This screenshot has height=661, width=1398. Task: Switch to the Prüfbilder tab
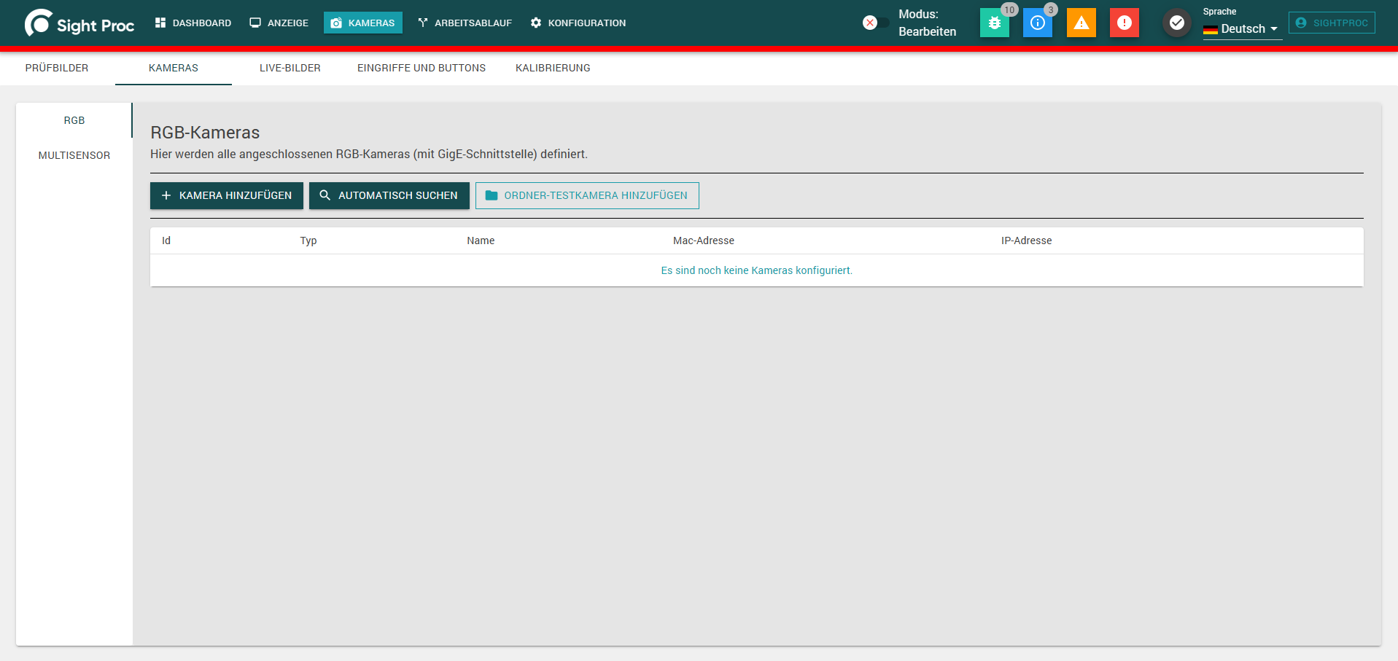point(57,68)
